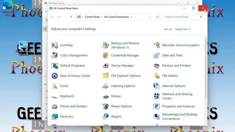Open File Explorer Options icon
Viewport: 235px width, 132px height.
click(105, 76)
